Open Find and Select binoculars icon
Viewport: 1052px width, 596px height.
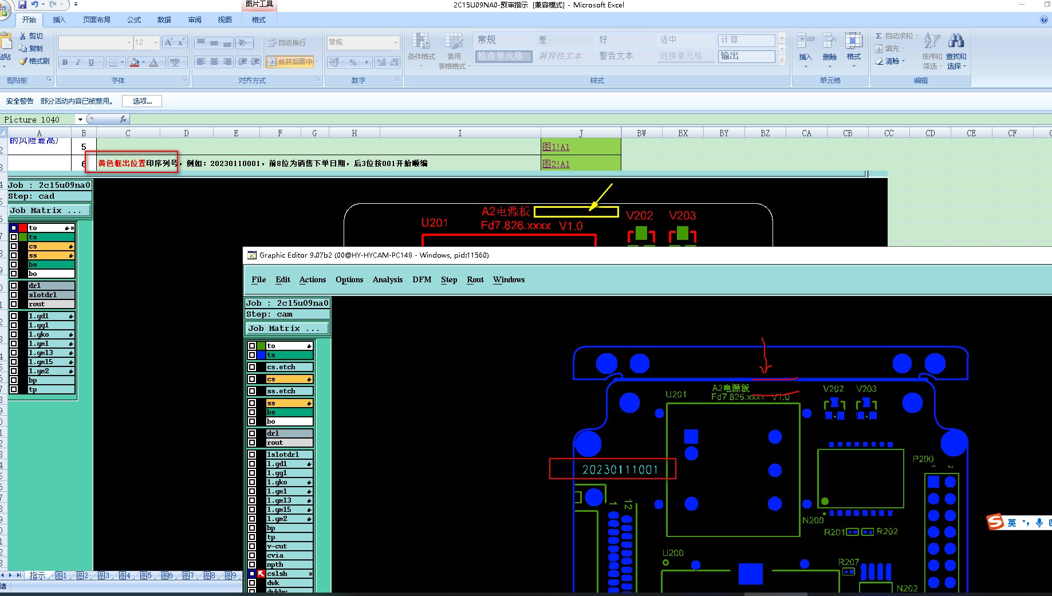coord(956,41)
